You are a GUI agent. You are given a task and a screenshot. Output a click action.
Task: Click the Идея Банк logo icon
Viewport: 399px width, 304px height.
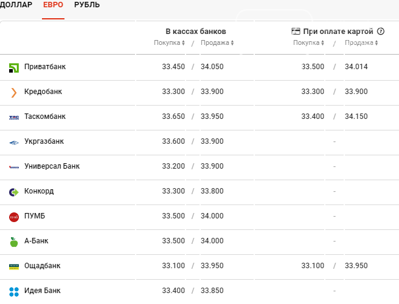click(x=14, y=291)
